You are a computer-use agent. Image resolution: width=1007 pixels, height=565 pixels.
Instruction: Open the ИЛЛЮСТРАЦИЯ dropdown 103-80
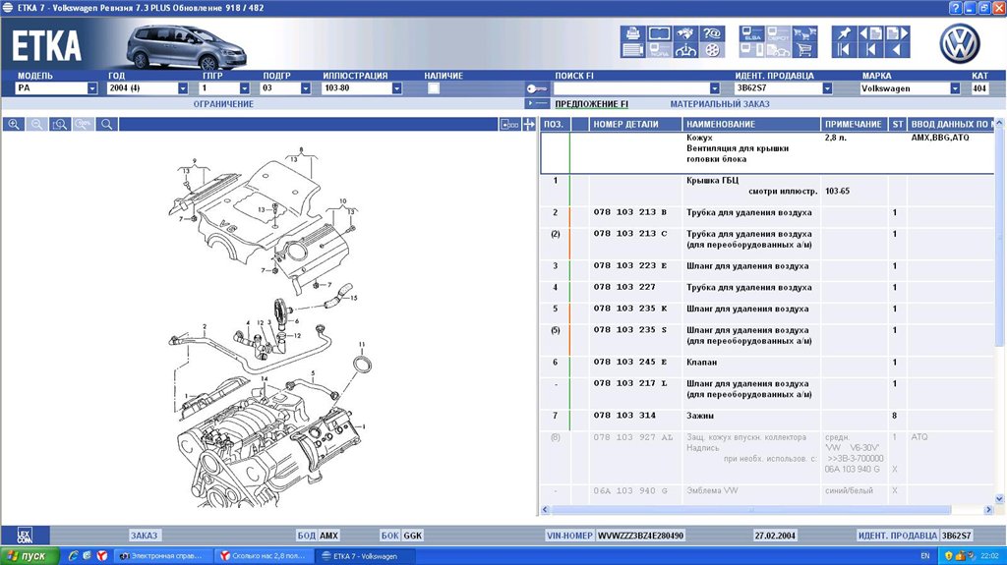pyautogui.click(x=397, y=88)
